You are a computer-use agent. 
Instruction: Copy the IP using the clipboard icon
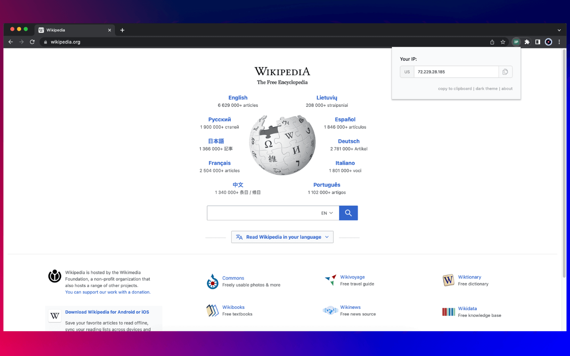505,72
